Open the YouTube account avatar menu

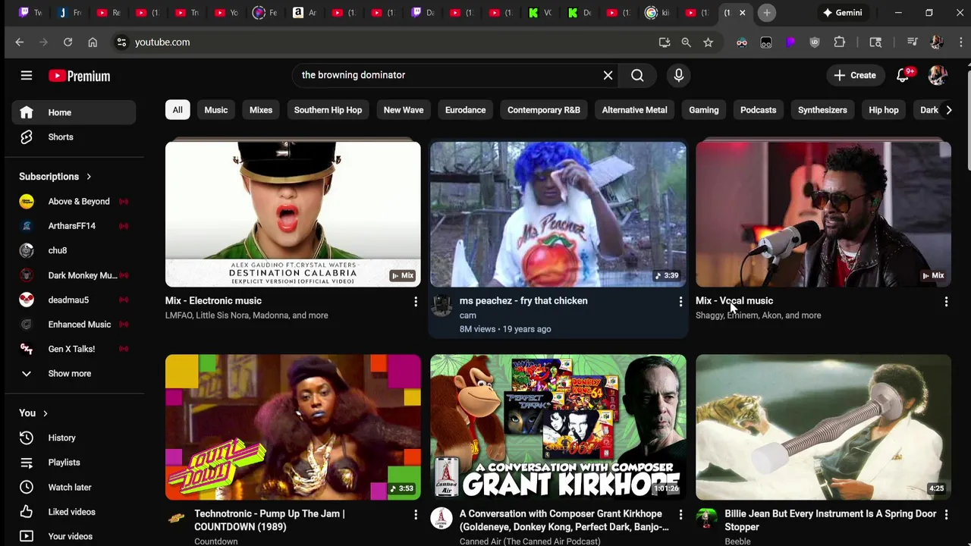pos(938,75)
